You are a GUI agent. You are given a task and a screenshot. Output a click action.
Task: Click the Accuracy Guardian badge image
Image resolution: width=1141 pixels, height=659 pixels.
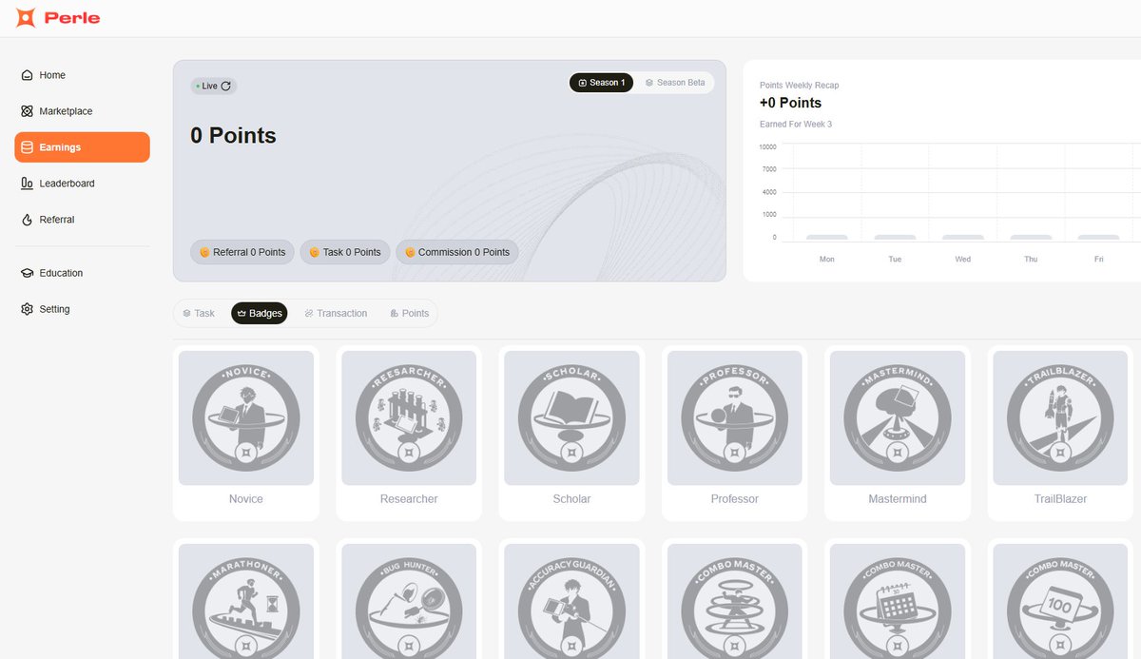tap(571, 601)
